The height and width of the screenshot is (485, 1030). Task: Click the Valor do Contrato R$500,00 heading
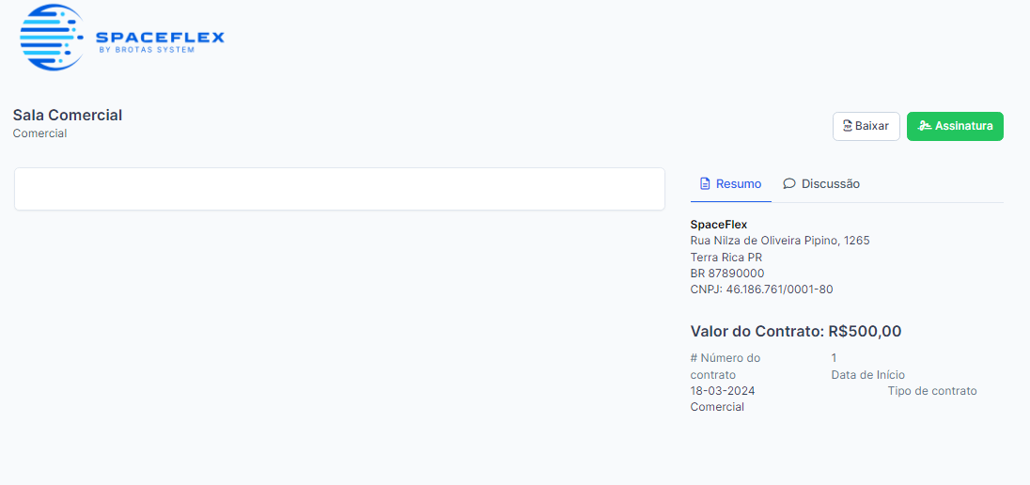click(x=795, y=331)
